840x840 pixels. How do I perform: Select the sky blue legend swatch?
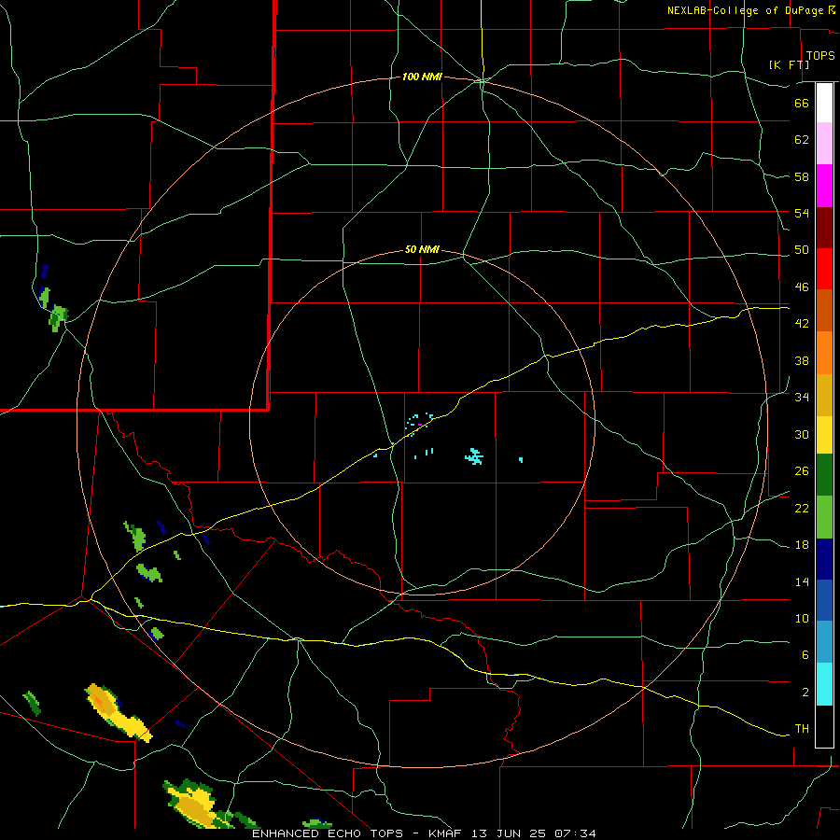click(x=824, y=642)
